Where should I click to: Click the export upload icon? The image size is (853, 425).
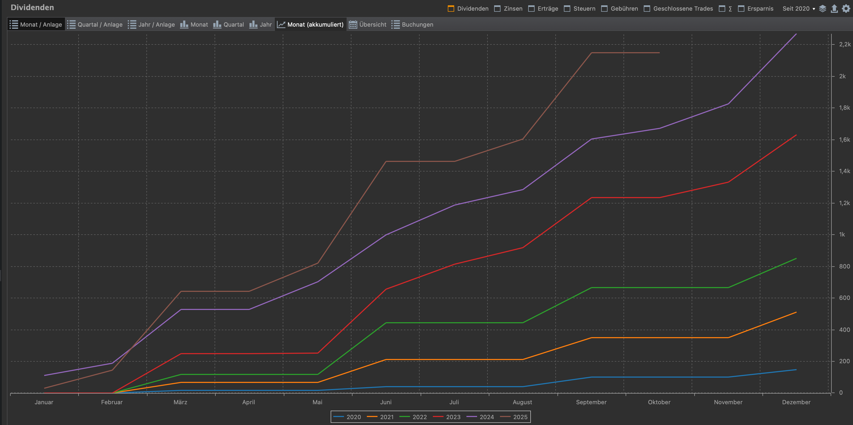point(834,9)
